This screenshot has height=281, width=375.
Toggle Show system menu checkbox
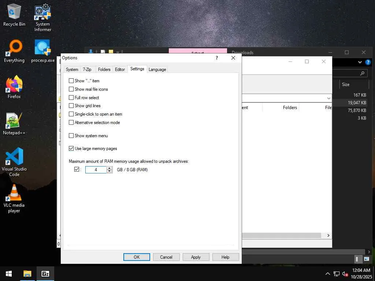click(x=71, y=136)
